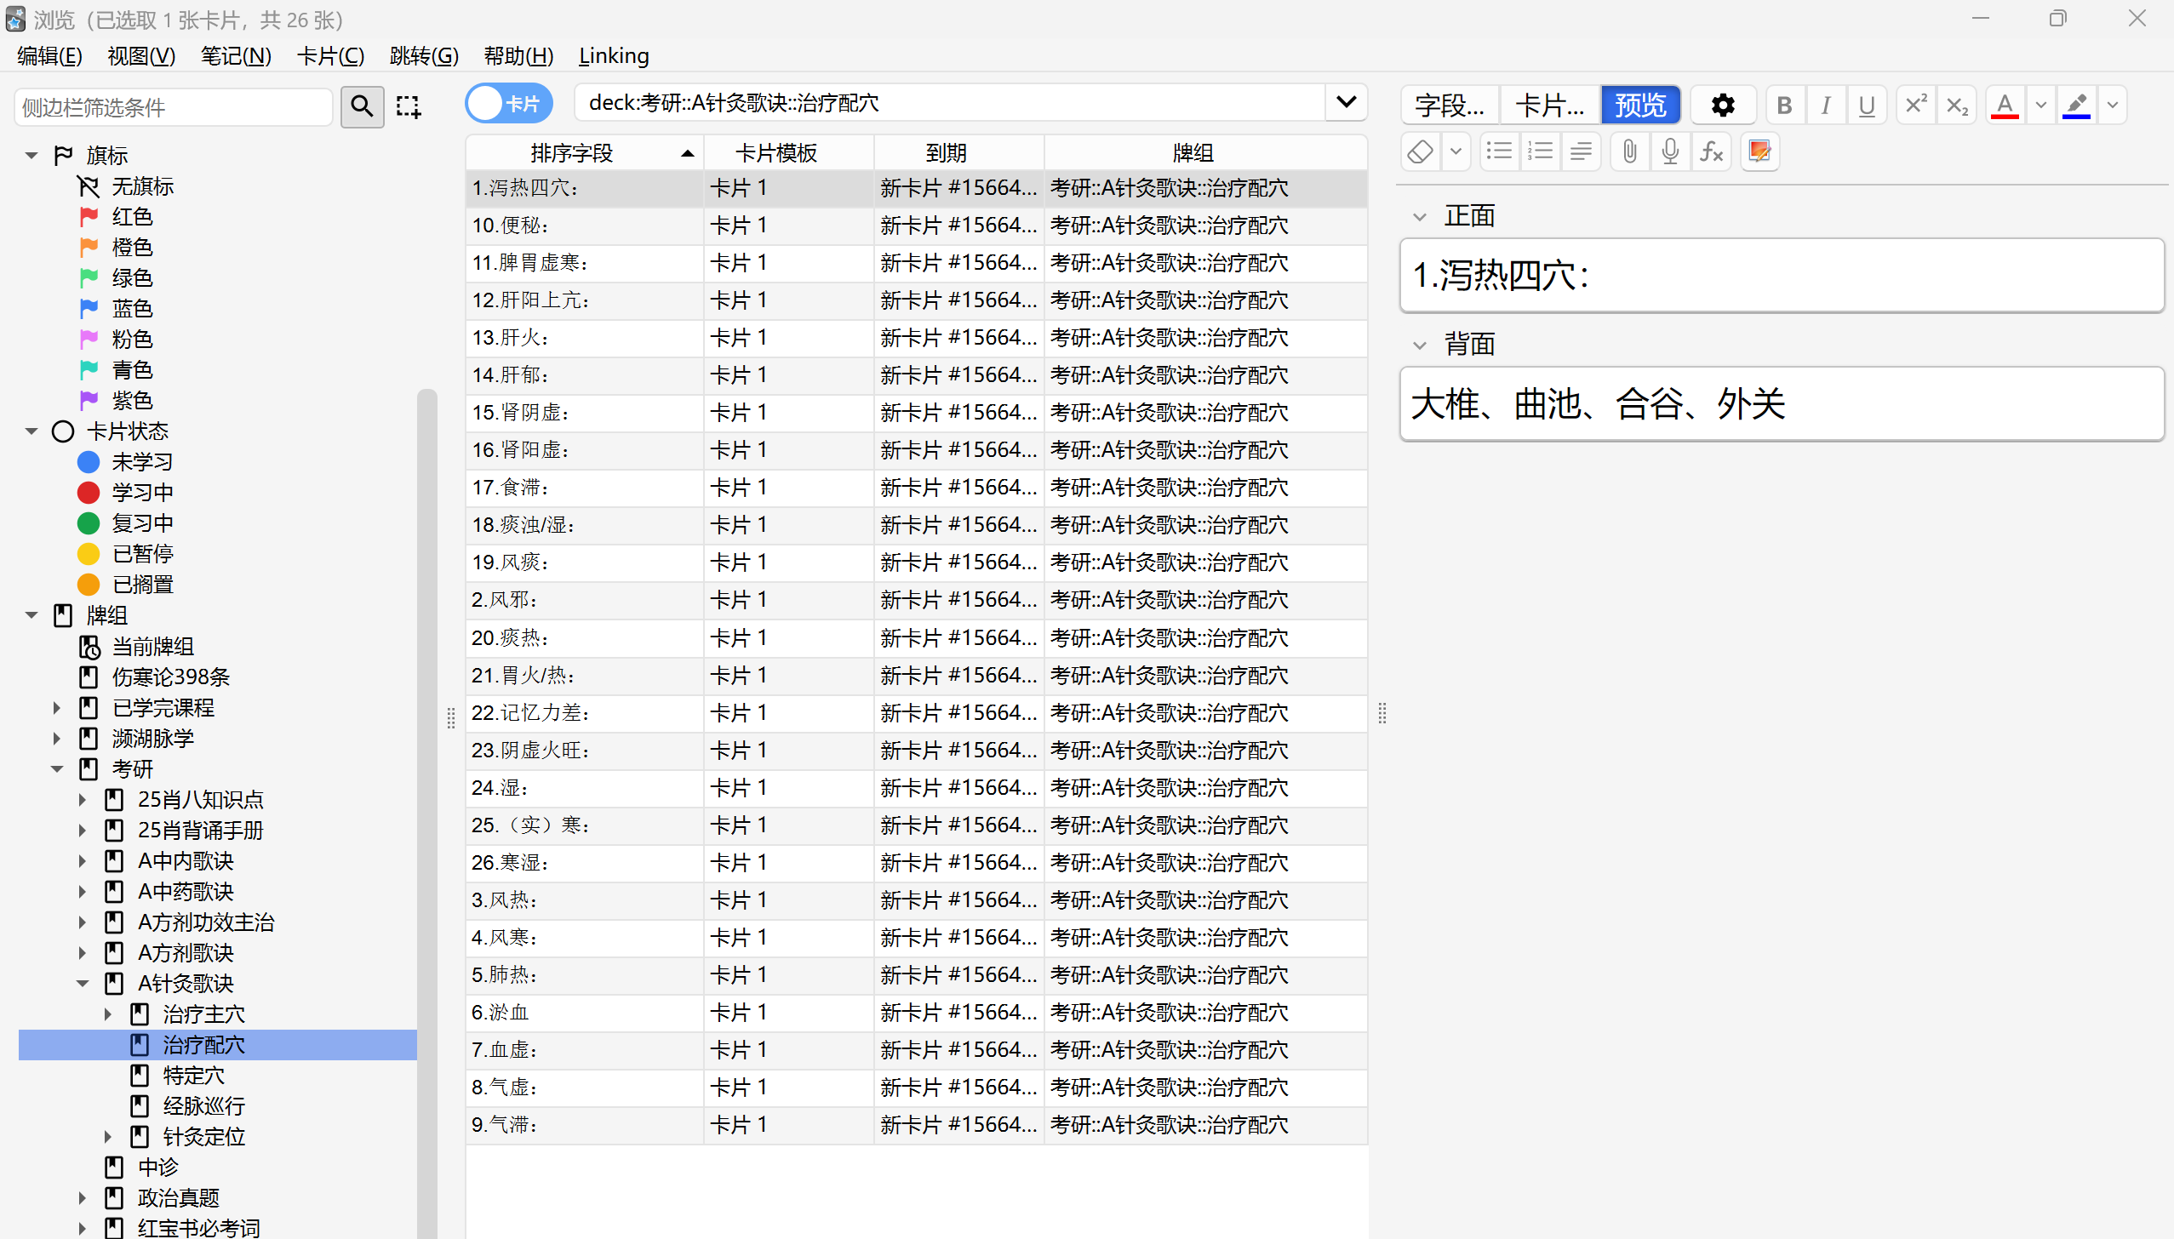Apply red text color

coord(2005,106)
